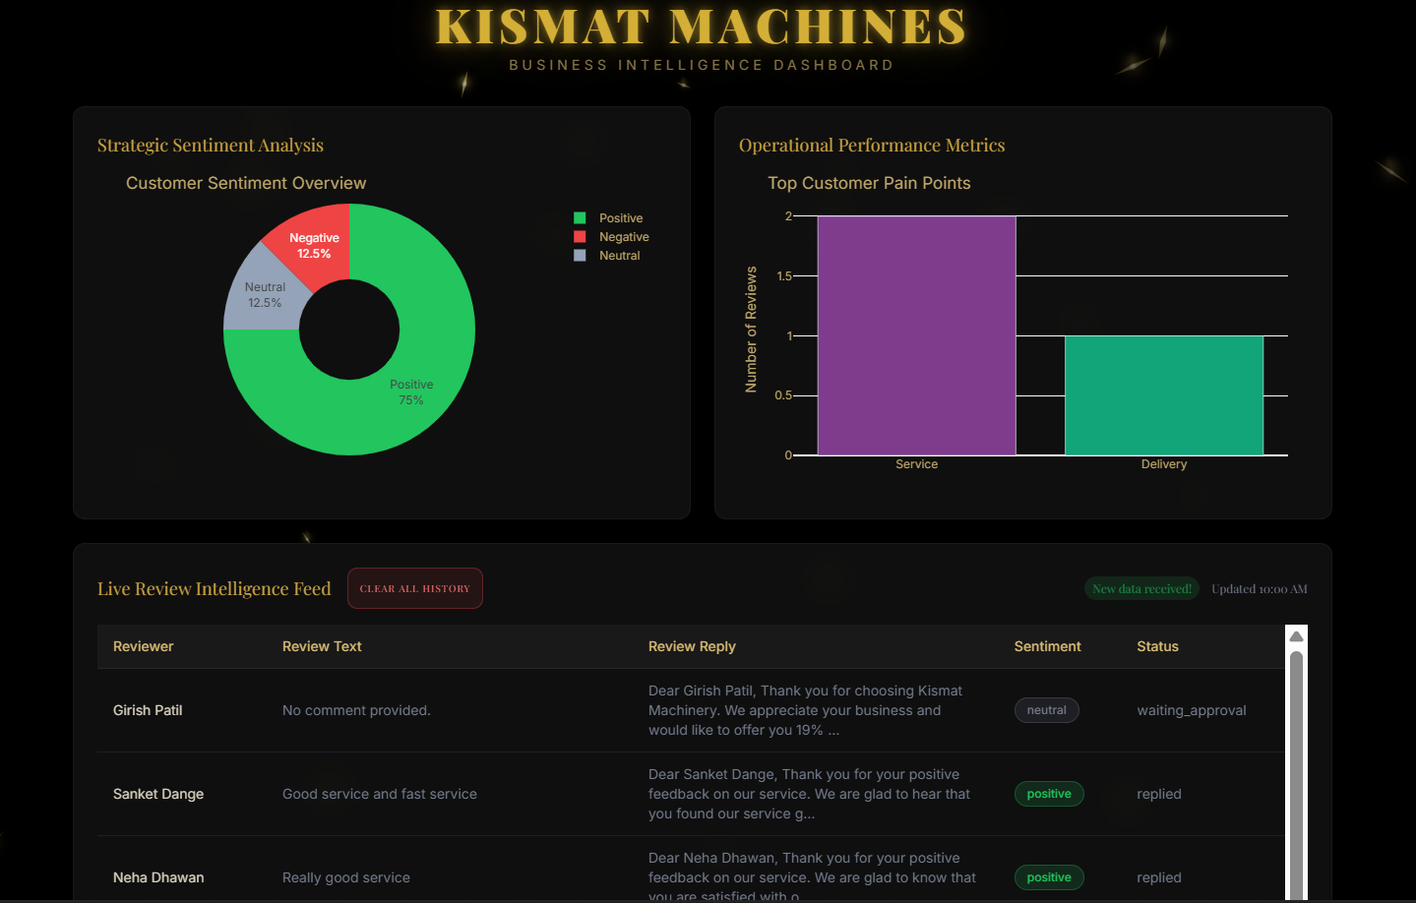Select reviewer name Sanket Dange
The height and width of the screenshot is (903, 1416).
pyautogui.click(x=158, y=794)
